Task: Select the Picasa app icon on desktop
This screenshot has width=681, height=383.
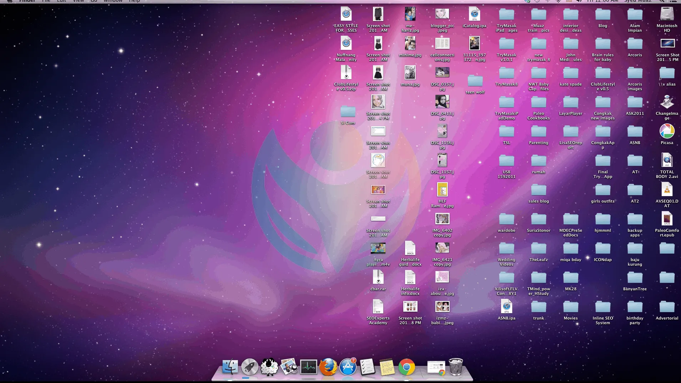Action: (667, 131)
